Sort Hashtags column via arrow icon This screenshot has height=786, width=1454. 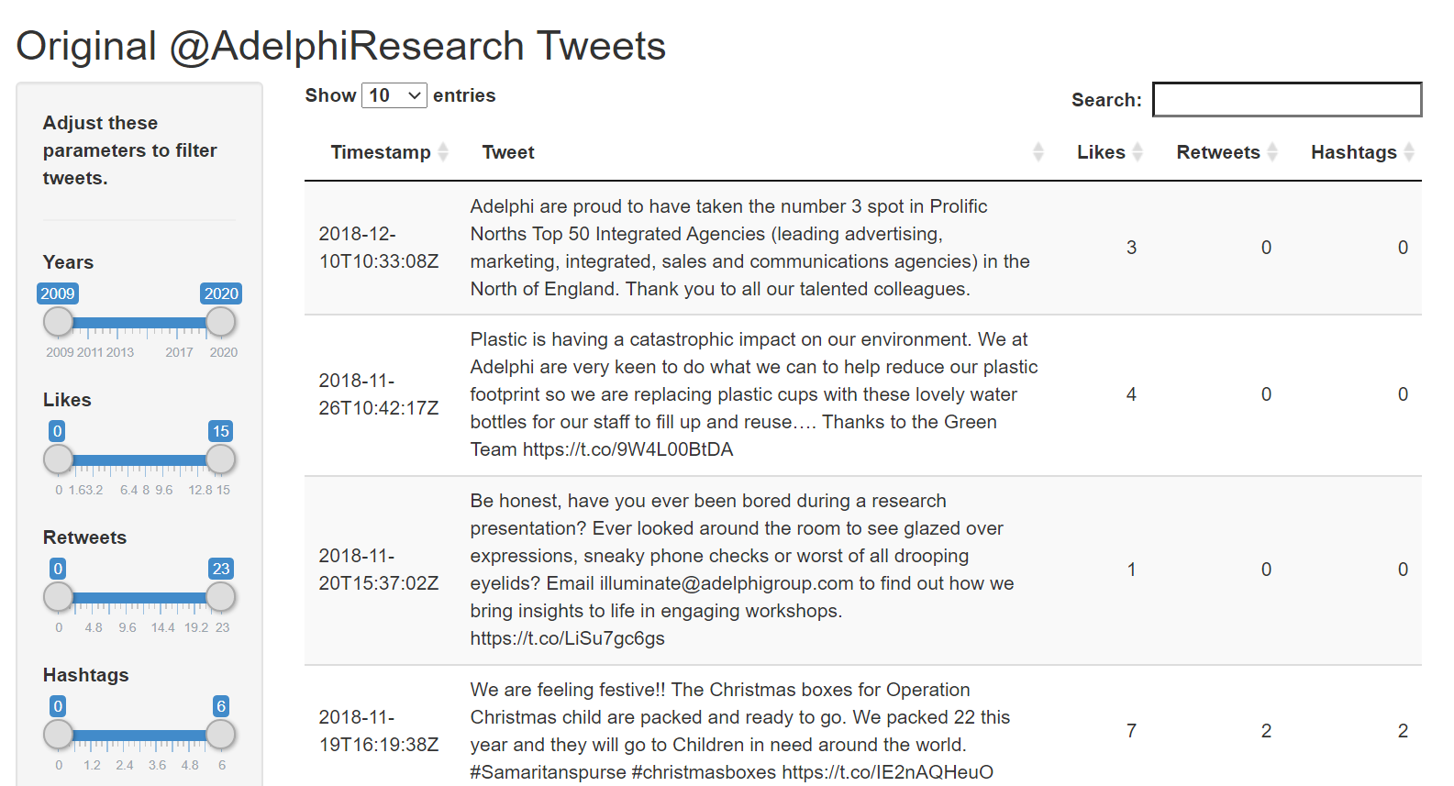(x=1409, y=152)
